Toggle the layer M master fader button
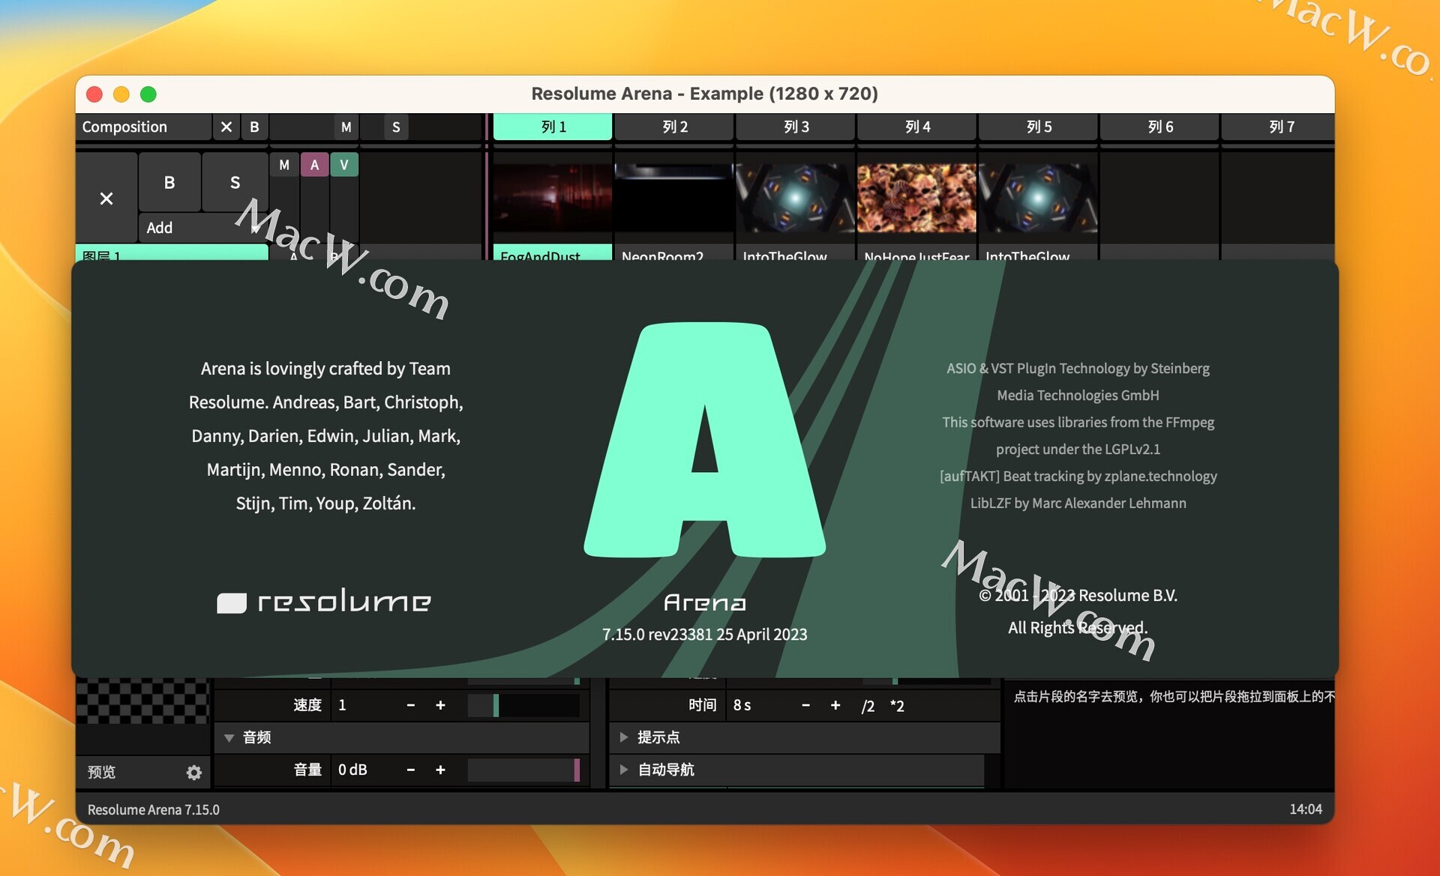Image resolution: width=1440 pixels, height=876 pixels. (x=284, y=165)
